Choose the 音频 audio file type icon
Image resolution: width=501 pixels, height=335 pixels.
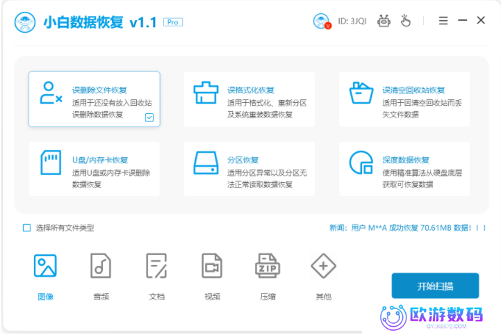pyautogui.click(x=101, y=265)
